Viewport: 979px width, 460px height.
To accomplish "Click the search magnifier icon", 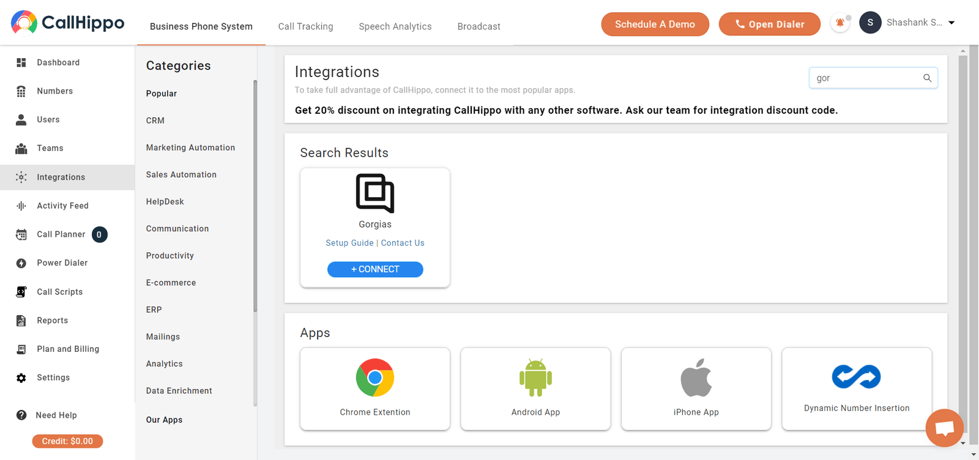I will pos(927,78).
